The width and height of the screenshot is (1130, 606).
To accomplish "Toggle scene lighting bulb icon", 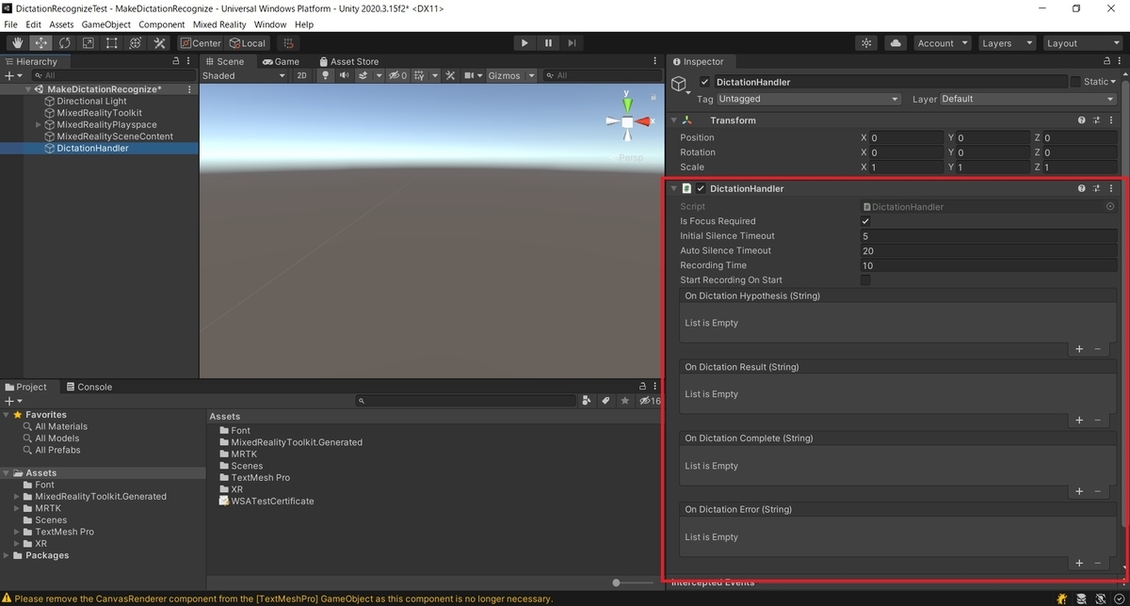I will tap(326, 75).
